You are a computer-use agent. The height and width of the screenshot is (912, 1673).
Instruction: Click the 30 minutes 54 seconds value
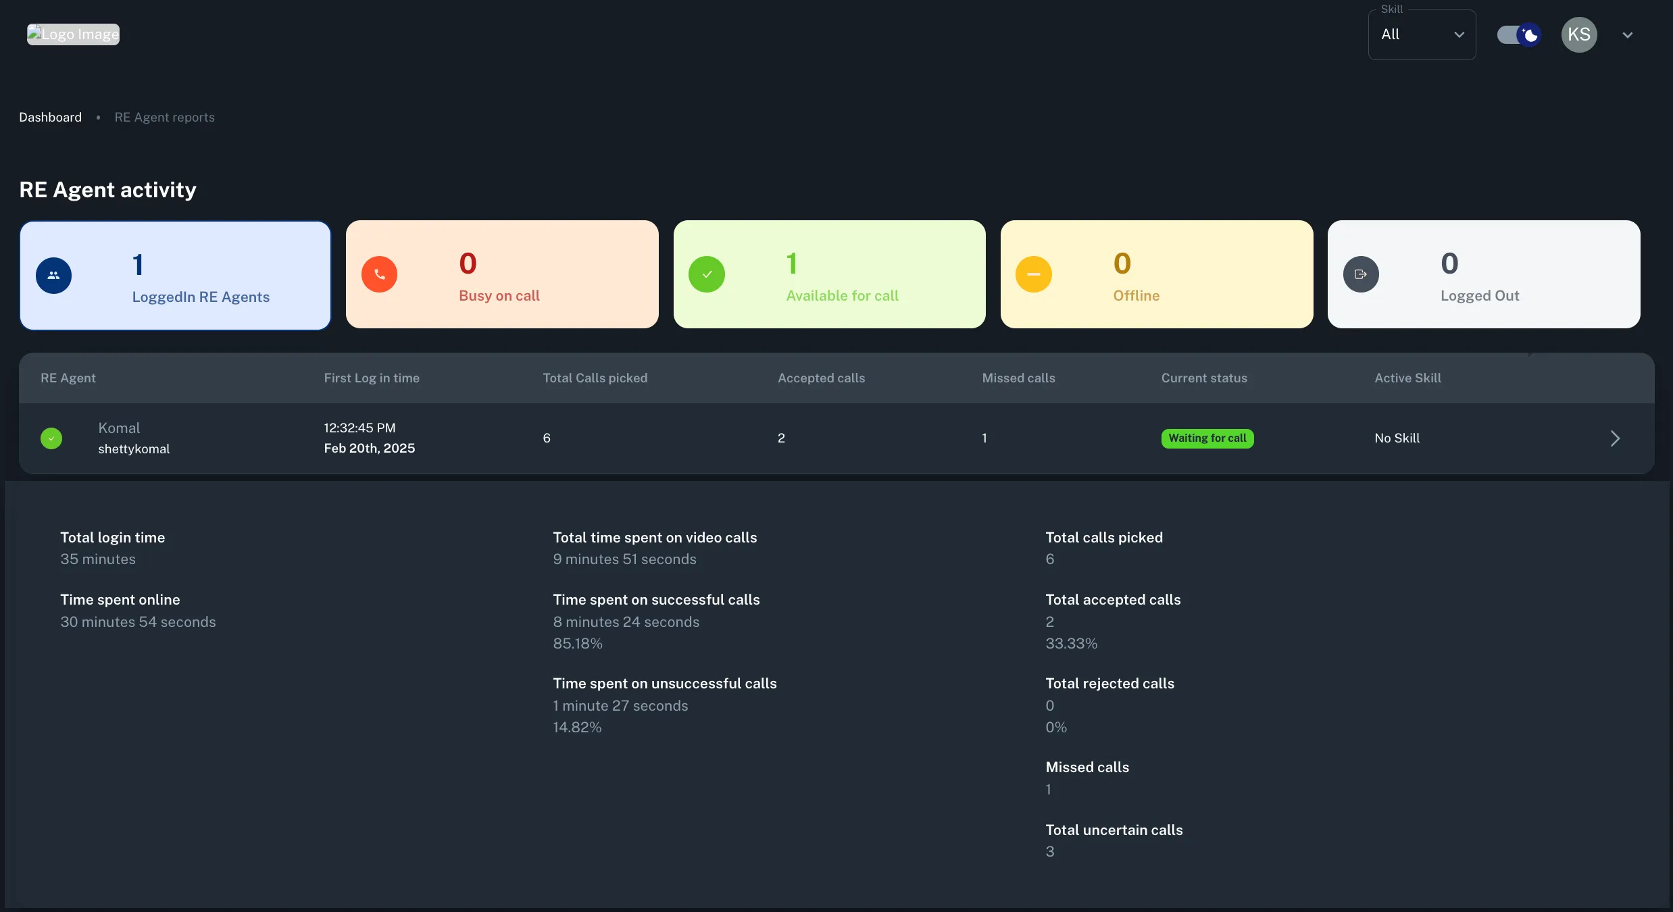tap(138, 622)
